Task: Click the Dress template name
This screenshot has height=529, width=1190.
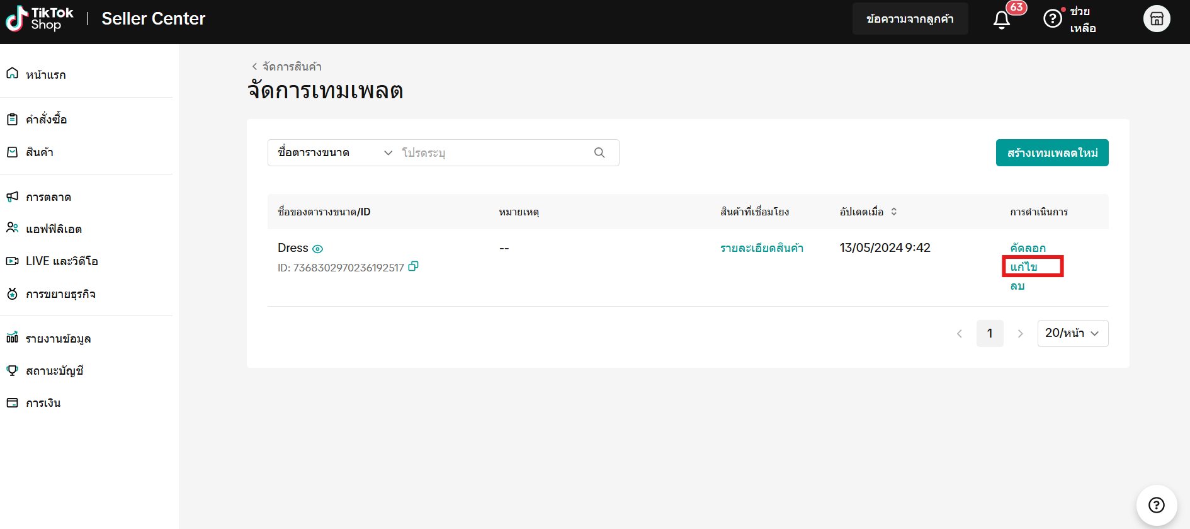Action: click(293, 248)
